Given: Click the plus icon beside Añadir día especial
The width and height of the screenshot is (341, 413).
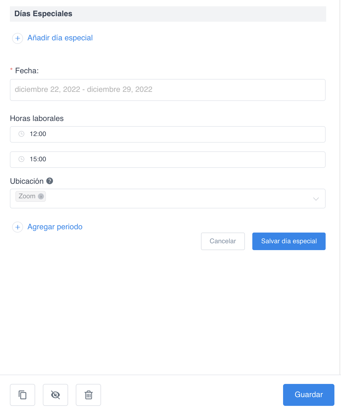Looking at the screenshot, I should click(18, 38).
